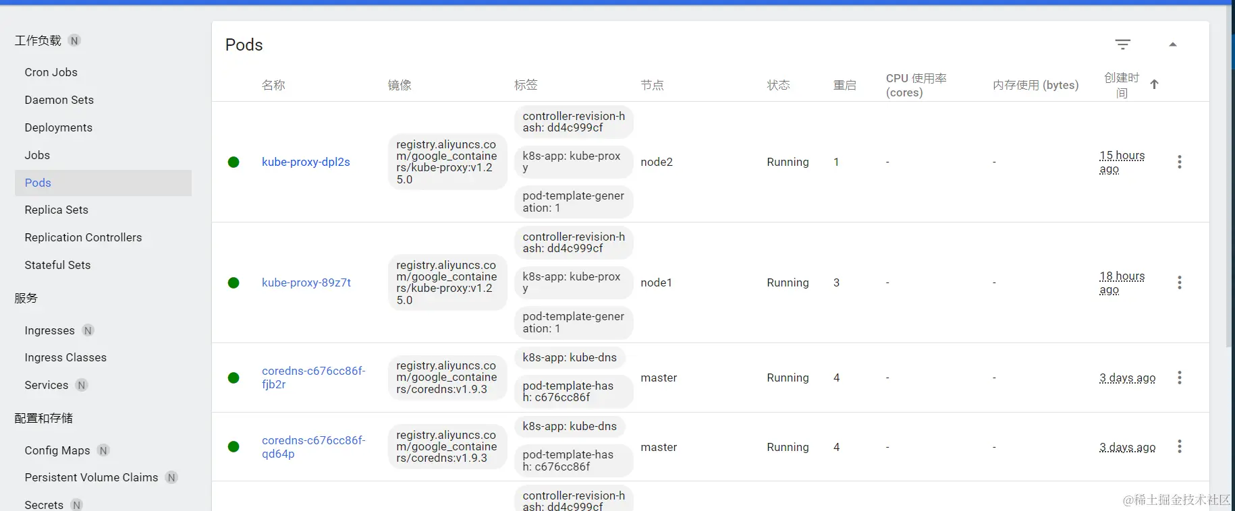Viewport: 1235px width, 511px height.
Task: Click kube-proxy-dpl2s k8s-app label chip
Action: (574, 162)
